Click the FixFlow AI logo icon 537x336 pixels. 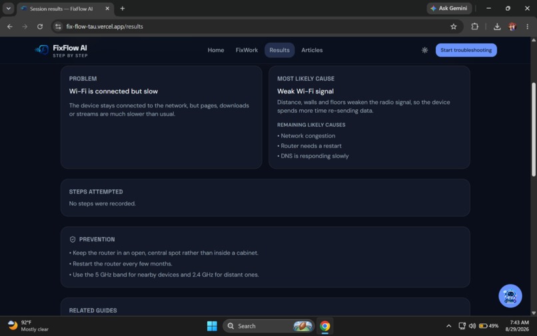tap(42, 50)
